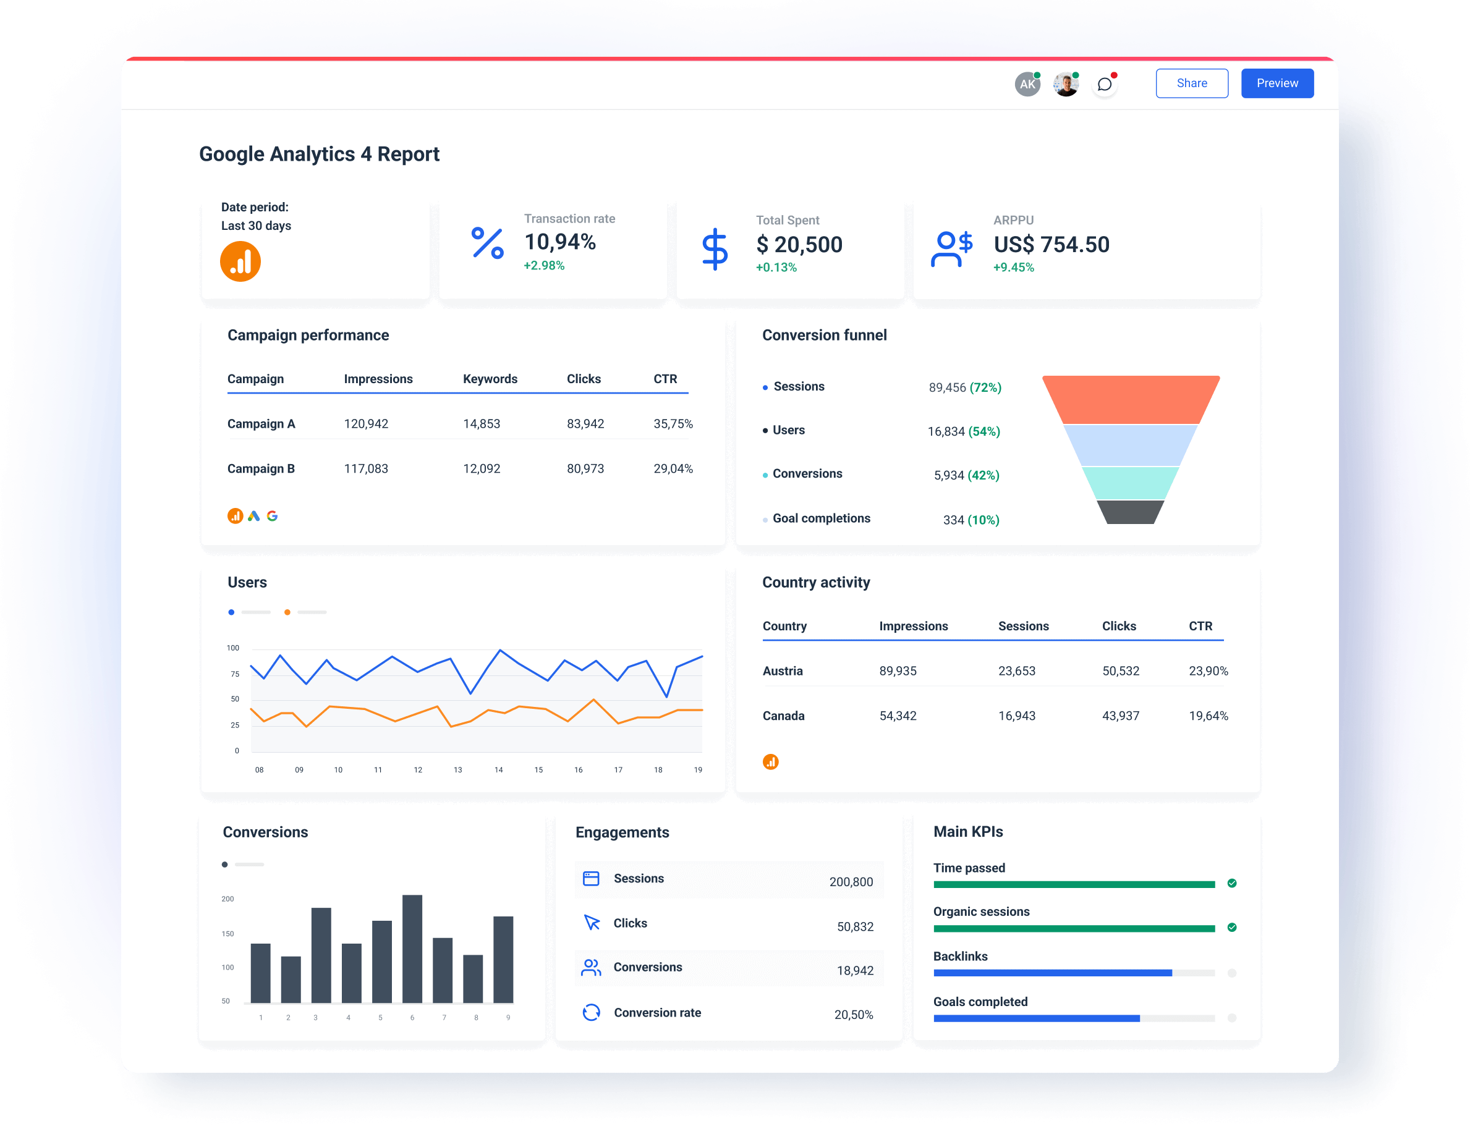The image size is (1470, 1129).
Task: Click the Google Analytics icon in the Date period card
Action: click(x=240, y=261)
